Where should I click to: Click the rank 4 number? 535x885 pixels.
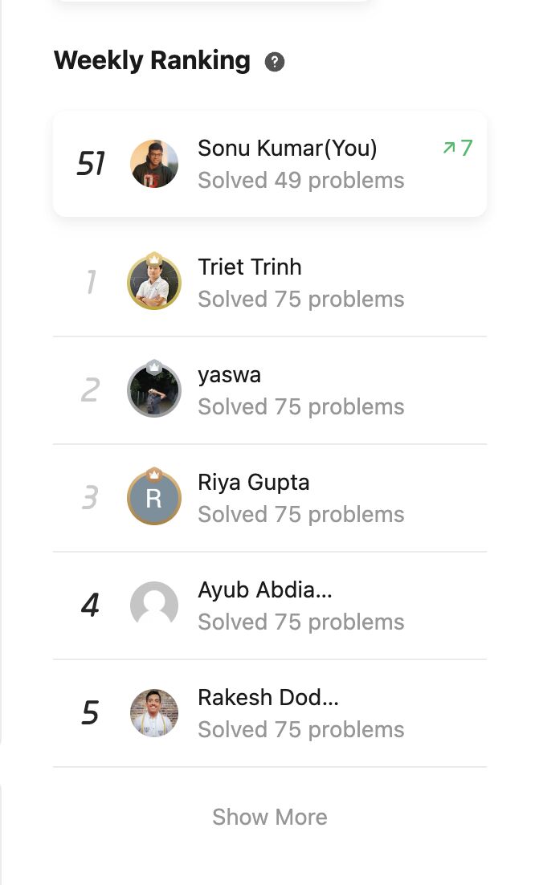click(90, 605)
